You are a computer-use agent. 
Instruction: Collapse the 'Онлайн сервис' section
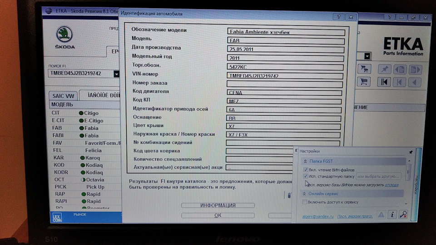(x=304, y=194)
